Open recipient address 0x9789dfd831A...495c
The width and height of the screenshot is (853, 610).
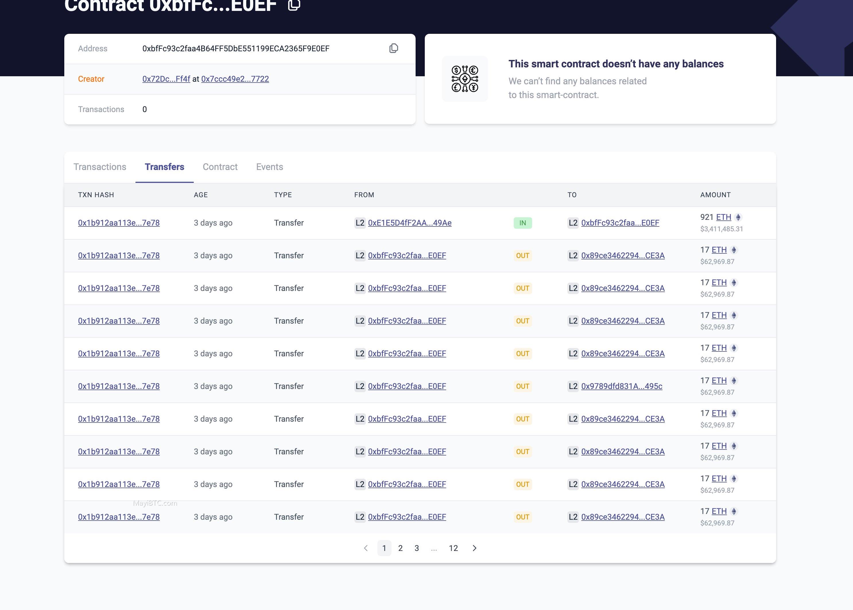[x=621, y=386]
